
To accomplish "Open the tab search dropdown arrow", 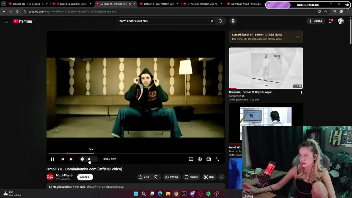I will click(4, 4).
